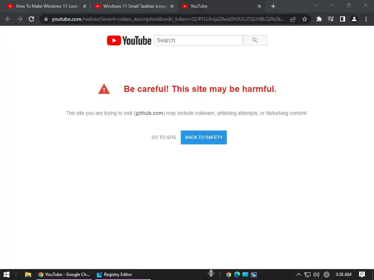374x280 pixels.
Task: Bookmark this page with the star icon
Action: [305, 19]
